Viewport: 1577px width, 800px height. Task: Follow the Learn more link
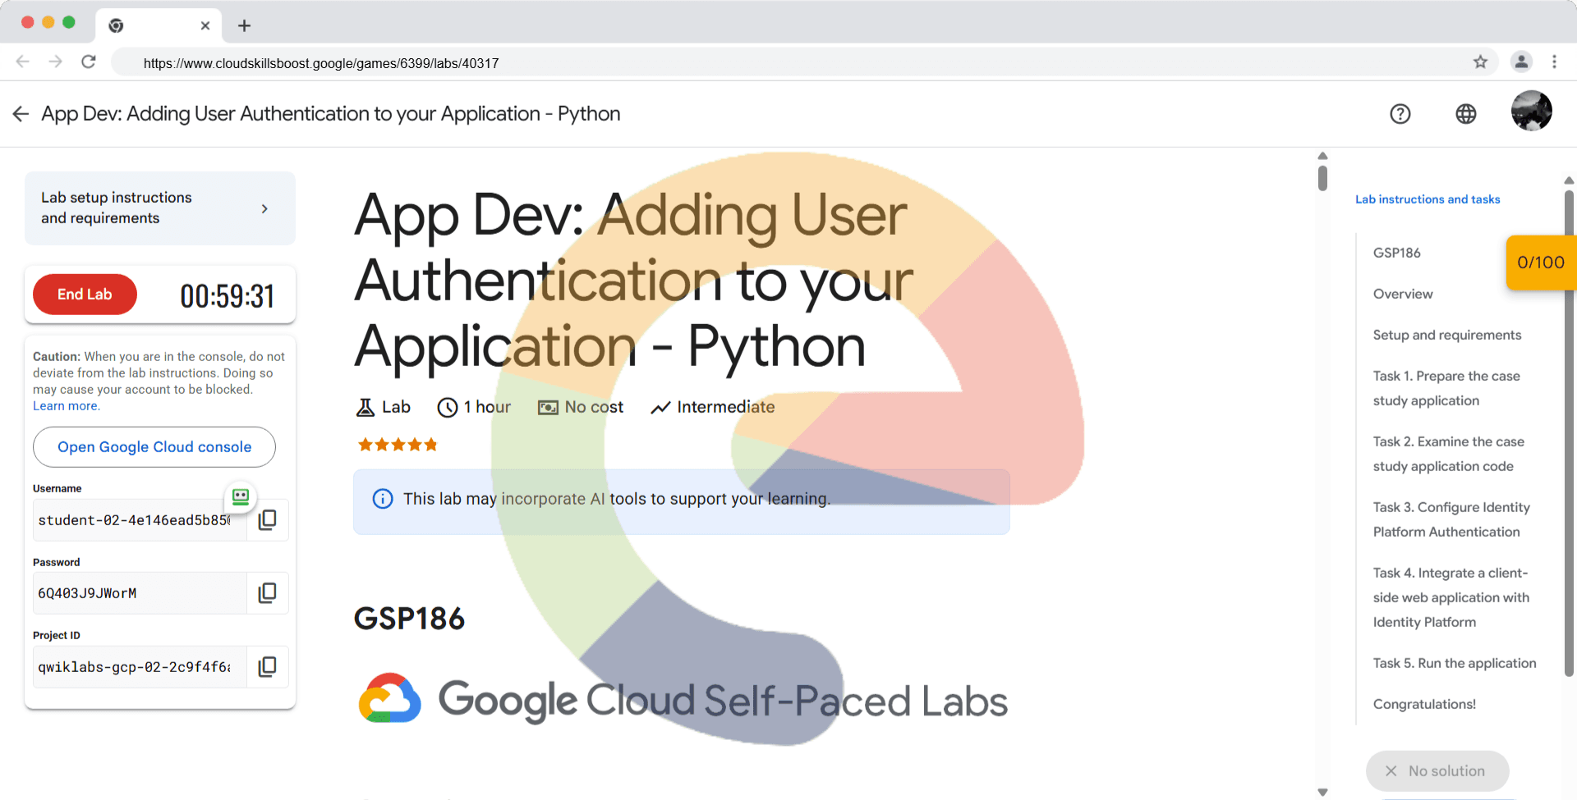tap(66, 406)
